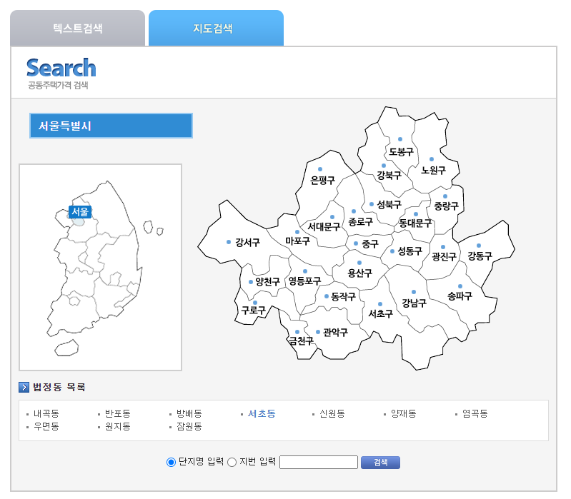The width and height of the screenshot is (571, 499).
Task: Select the 단지명 입력 radio button
Action: click(x=171, y=463)
